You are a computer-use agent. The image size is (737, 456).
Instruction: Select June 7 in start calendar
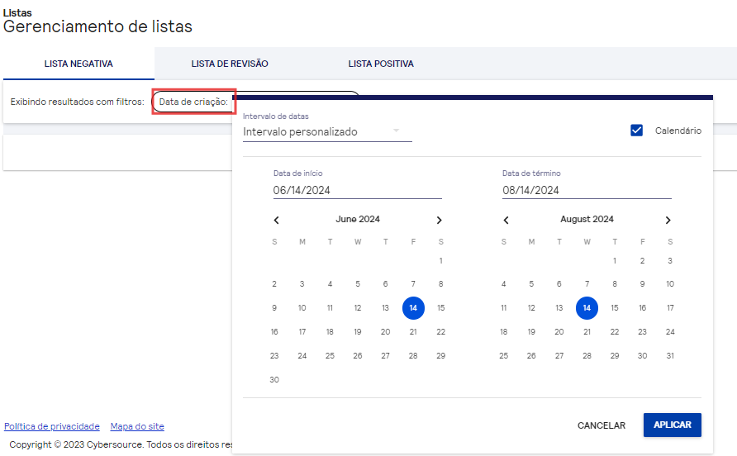pos(413,284)
